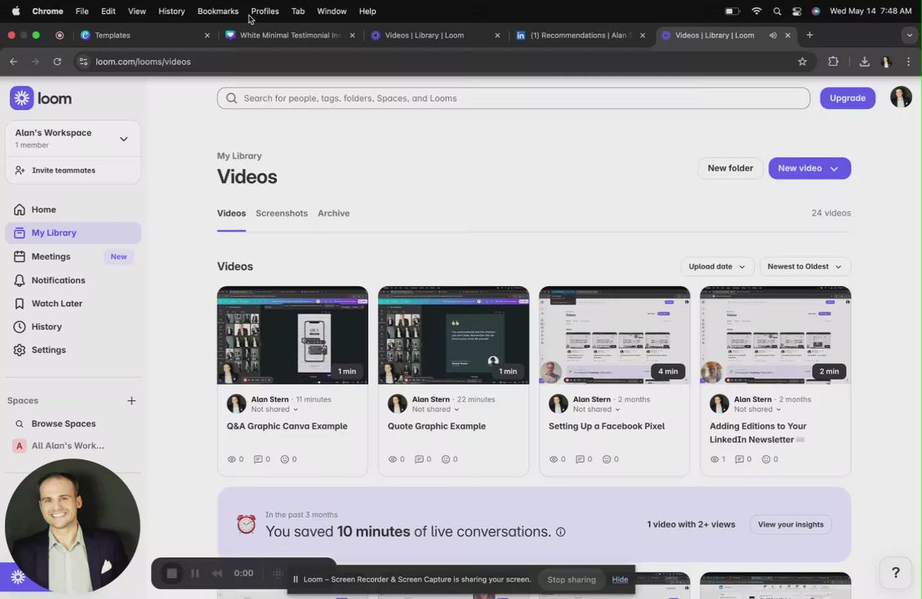This screenshot has width=922, height=599.
Task: Open Adding Editions LinkedIn Newsletter thumbnail
Action: (x=776, y=335)
